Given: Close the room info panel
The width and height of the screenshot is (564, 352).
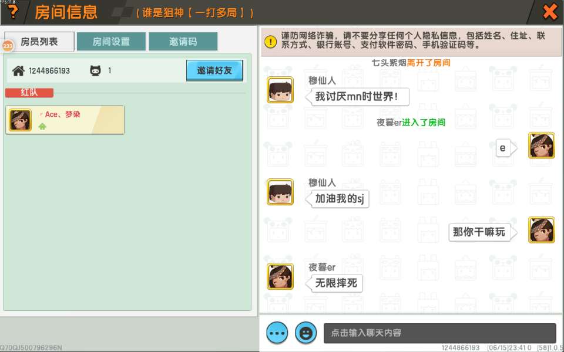Looking at the screenshot, I should coord(550,12).
